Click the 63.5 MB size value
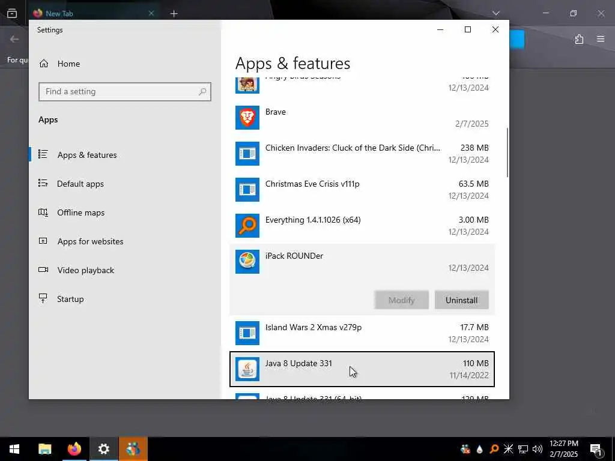This screenshot has width=615, height=461. point(473,184)
